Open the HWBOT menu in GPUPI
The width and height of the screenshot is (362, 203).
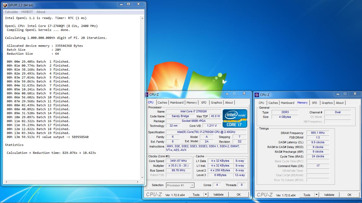27,12
